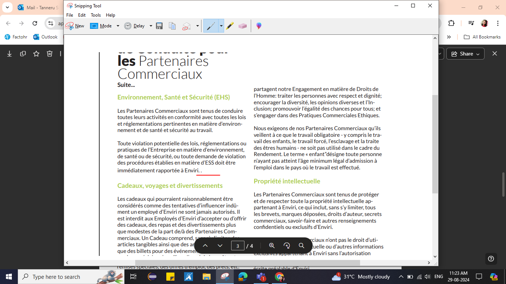Send snip by email envelope icon

[186, 26]
